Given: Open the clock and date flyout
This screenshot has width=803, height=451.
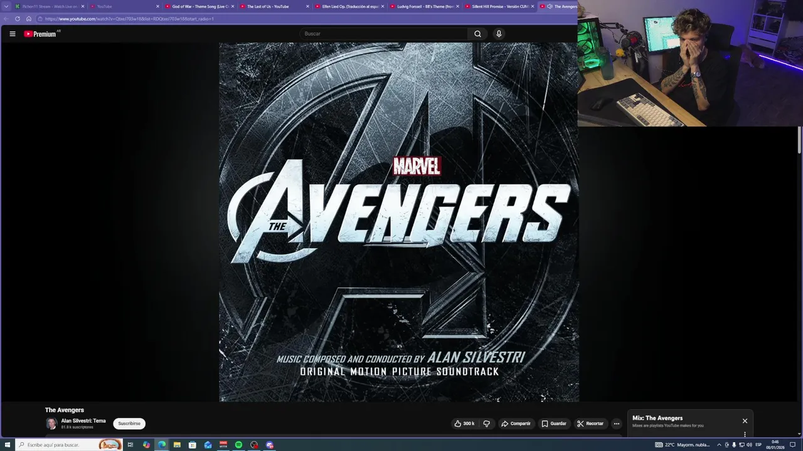Looking at the screenshot, I should pyautogui.click(x=775, y=445).
